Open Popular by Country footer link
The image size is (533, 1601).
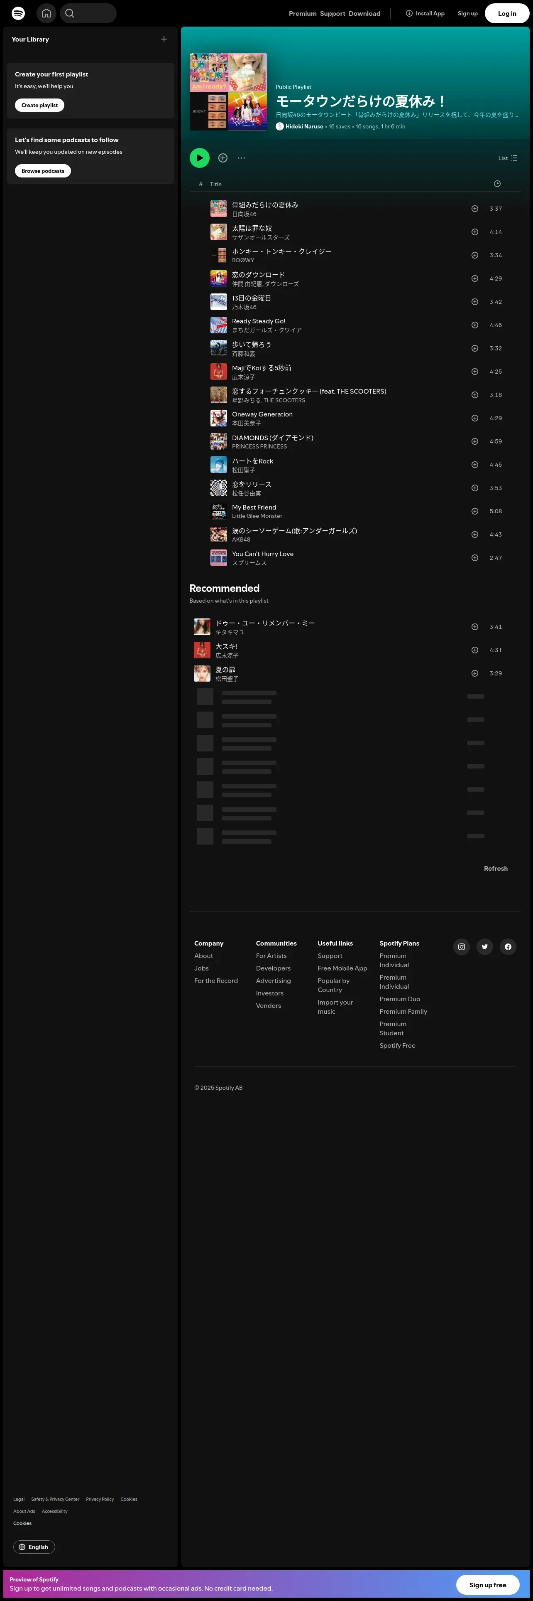[334, 985]
